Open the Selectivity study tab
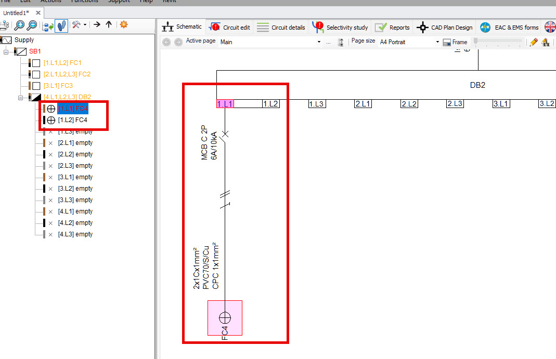Image resolution: width=556 pixels, height=359 pixels. (x=340, y=28)
